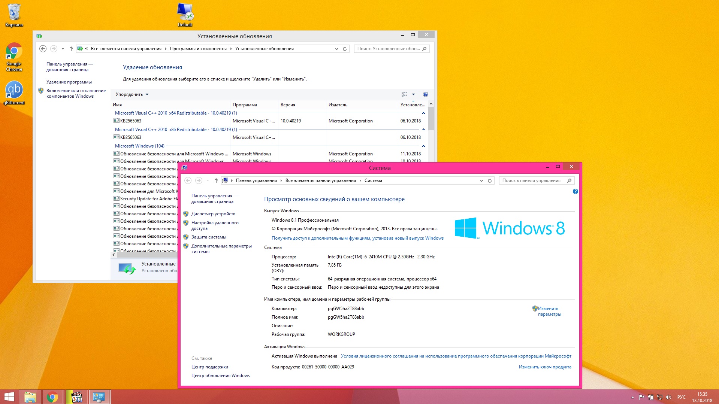The image size is (719, 404).
Task: Click the Программы и компоненты breadcrumb
Action: pos(198,49)
